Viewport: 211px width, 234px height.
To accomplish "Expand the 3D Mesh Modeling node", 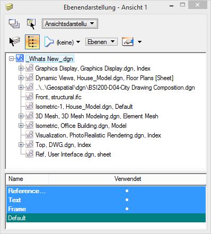I will 21,116.
